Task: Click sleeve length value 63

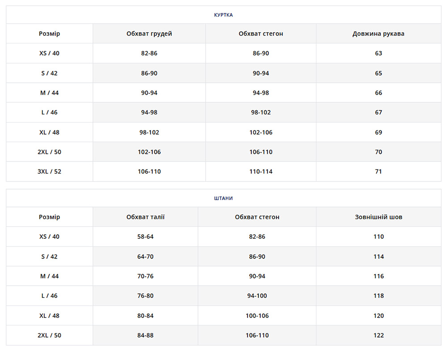Action: [x=378, y=53]
